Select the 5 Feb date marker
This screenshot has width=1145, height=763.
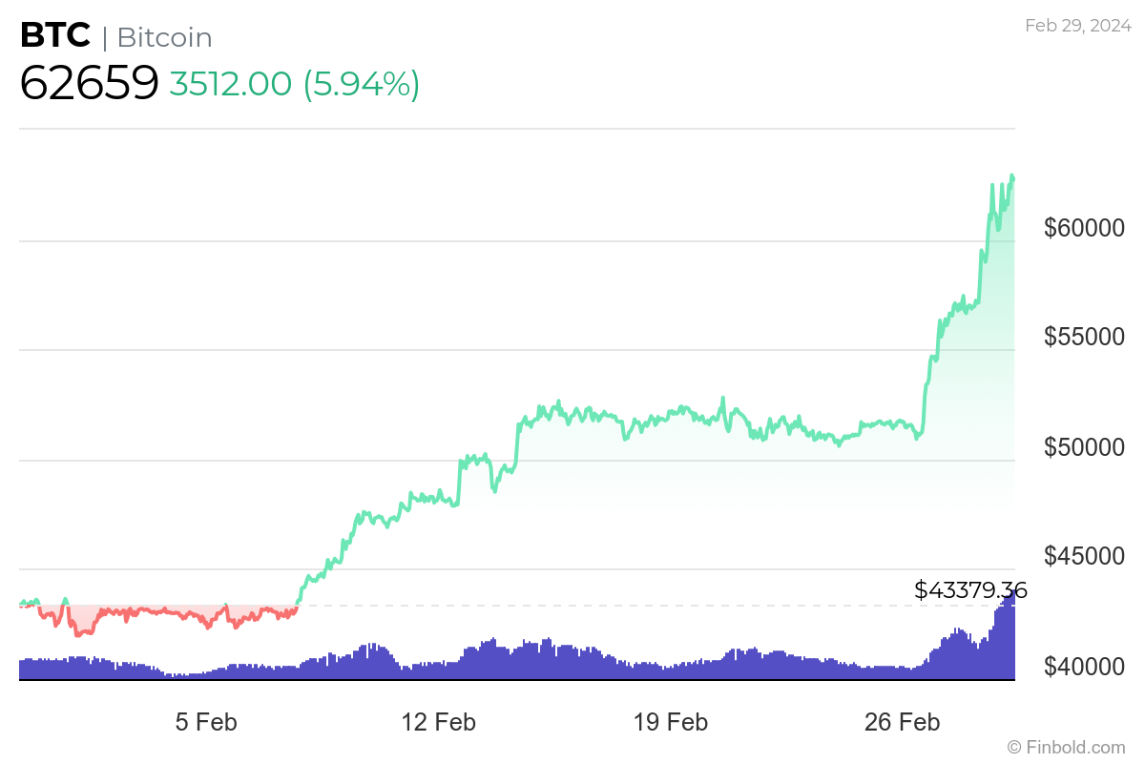pos(206,722)
